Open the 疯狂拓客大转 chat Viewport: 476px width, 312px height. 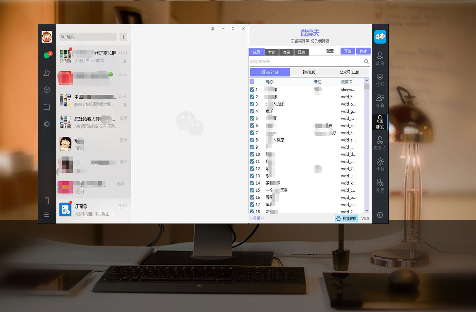[x=94, y=122]
